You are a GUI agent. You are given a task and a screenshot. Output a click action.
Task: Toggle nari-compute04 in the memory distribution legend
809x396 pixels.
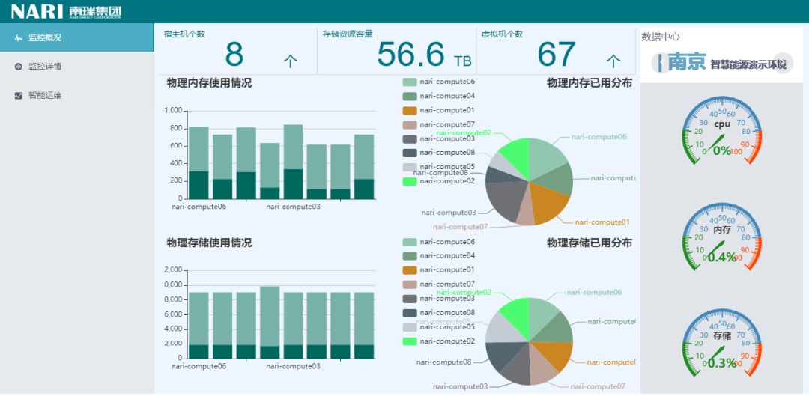point(439,96)
